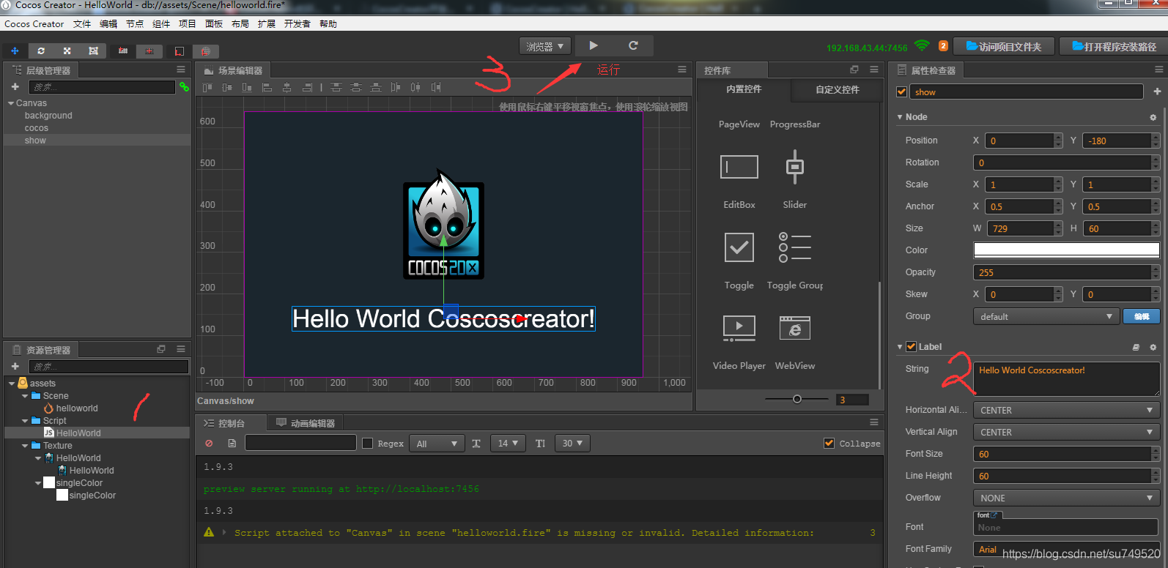
Task: Select the rotate transform tool
Action: click(x=41, y=51)
